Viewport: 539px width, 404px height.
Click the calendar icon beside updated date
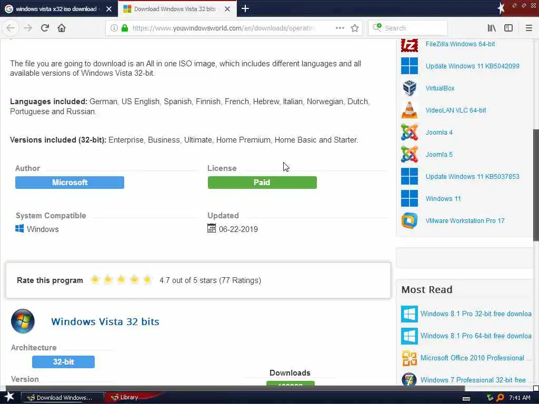[x=212, y=228]
